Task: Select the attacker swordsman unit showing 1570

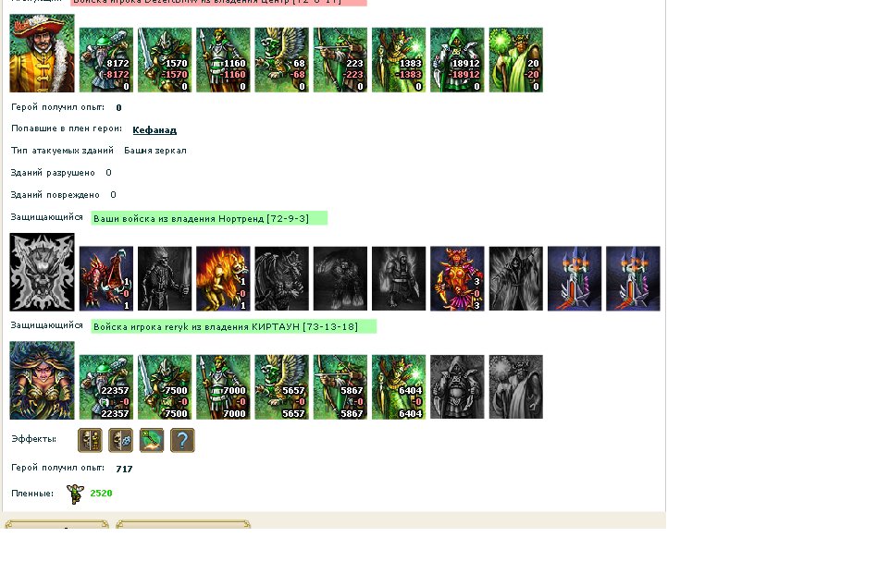Action: [165, 60]
